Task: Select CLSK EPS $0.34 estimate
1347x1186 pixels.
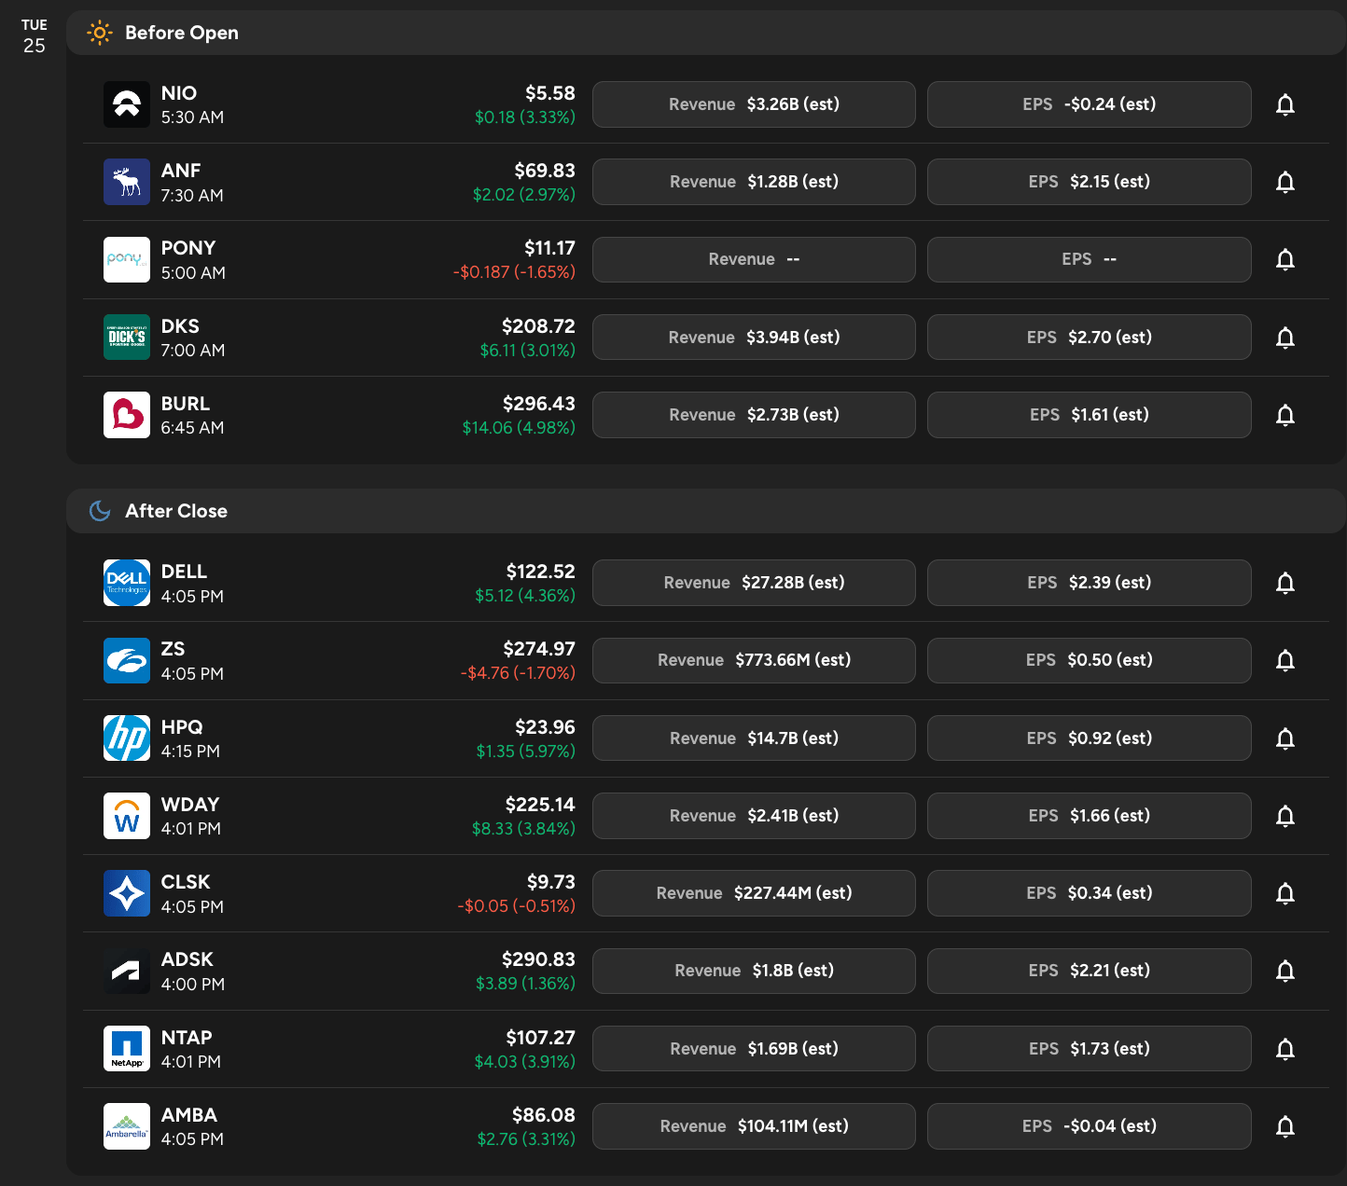Action: [1090, 893]
